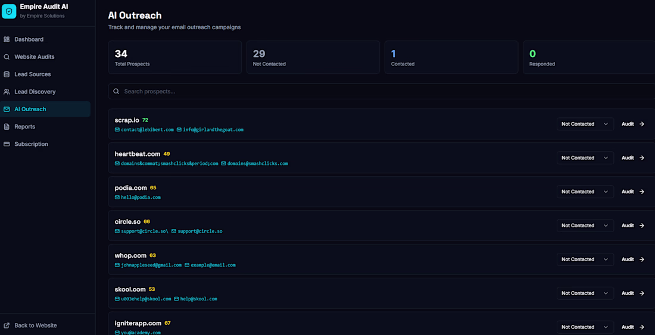The image size is (655, 335).
Task: Click envelope icon beside johnappleseed@gmail.com
Action: [117, 265]
